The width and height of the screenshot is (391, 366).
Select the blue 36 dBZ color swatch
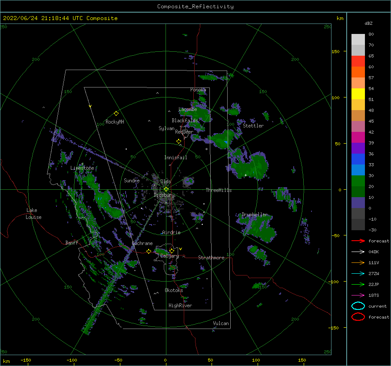(358, 159)
